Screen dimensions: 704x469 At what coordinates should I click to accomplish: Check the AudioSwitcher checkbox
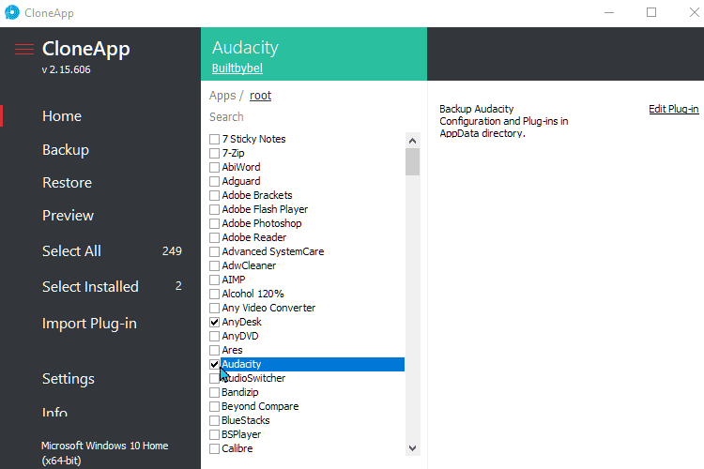coord(215,378)
